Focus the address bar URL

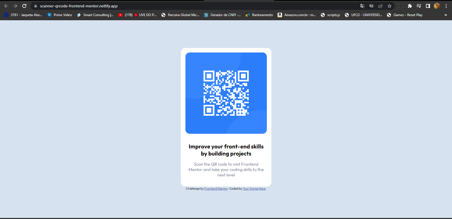(x=79, y=6)
